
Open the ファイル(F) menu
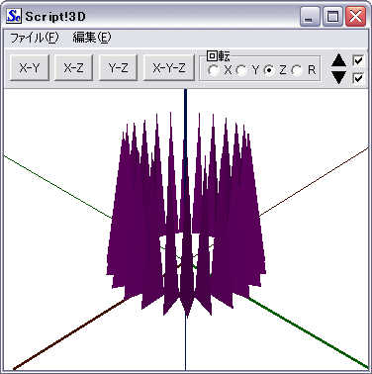coord(35,38)
